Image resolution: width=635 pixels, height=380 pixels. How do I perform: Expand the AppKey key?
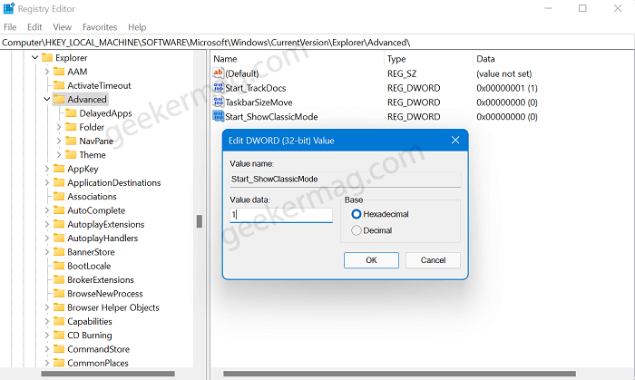coord(46,169)
